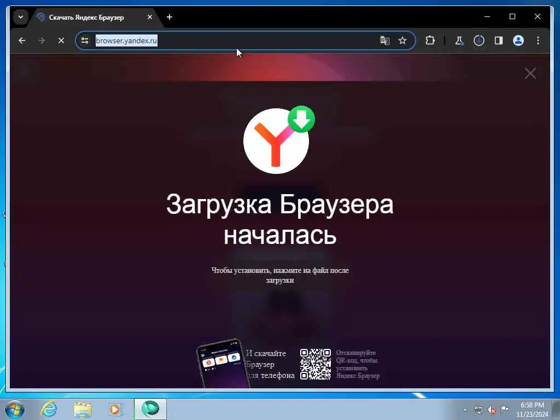Click the phone mockup image

pos(223,363)
